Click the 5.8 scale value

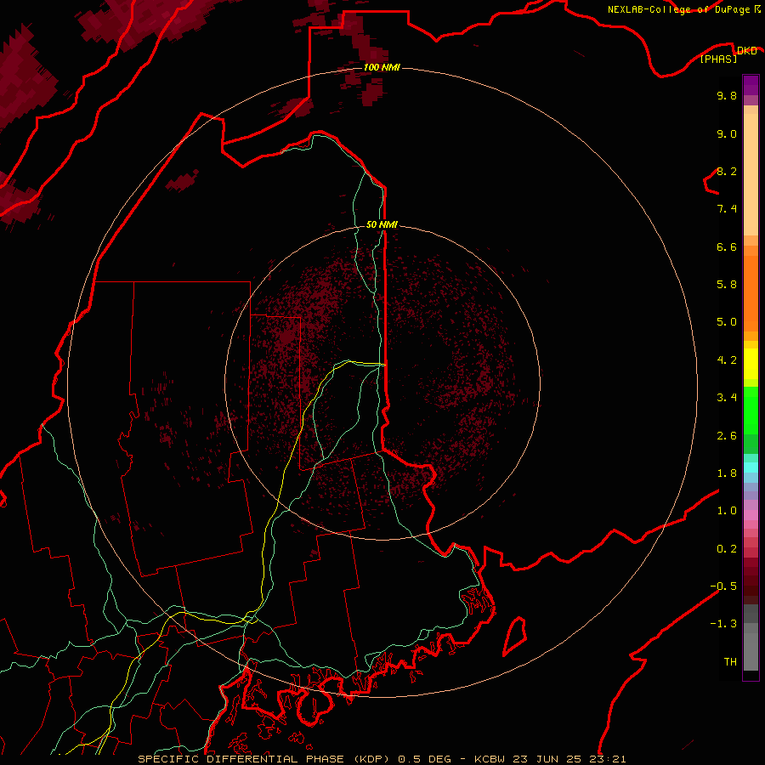727,284
